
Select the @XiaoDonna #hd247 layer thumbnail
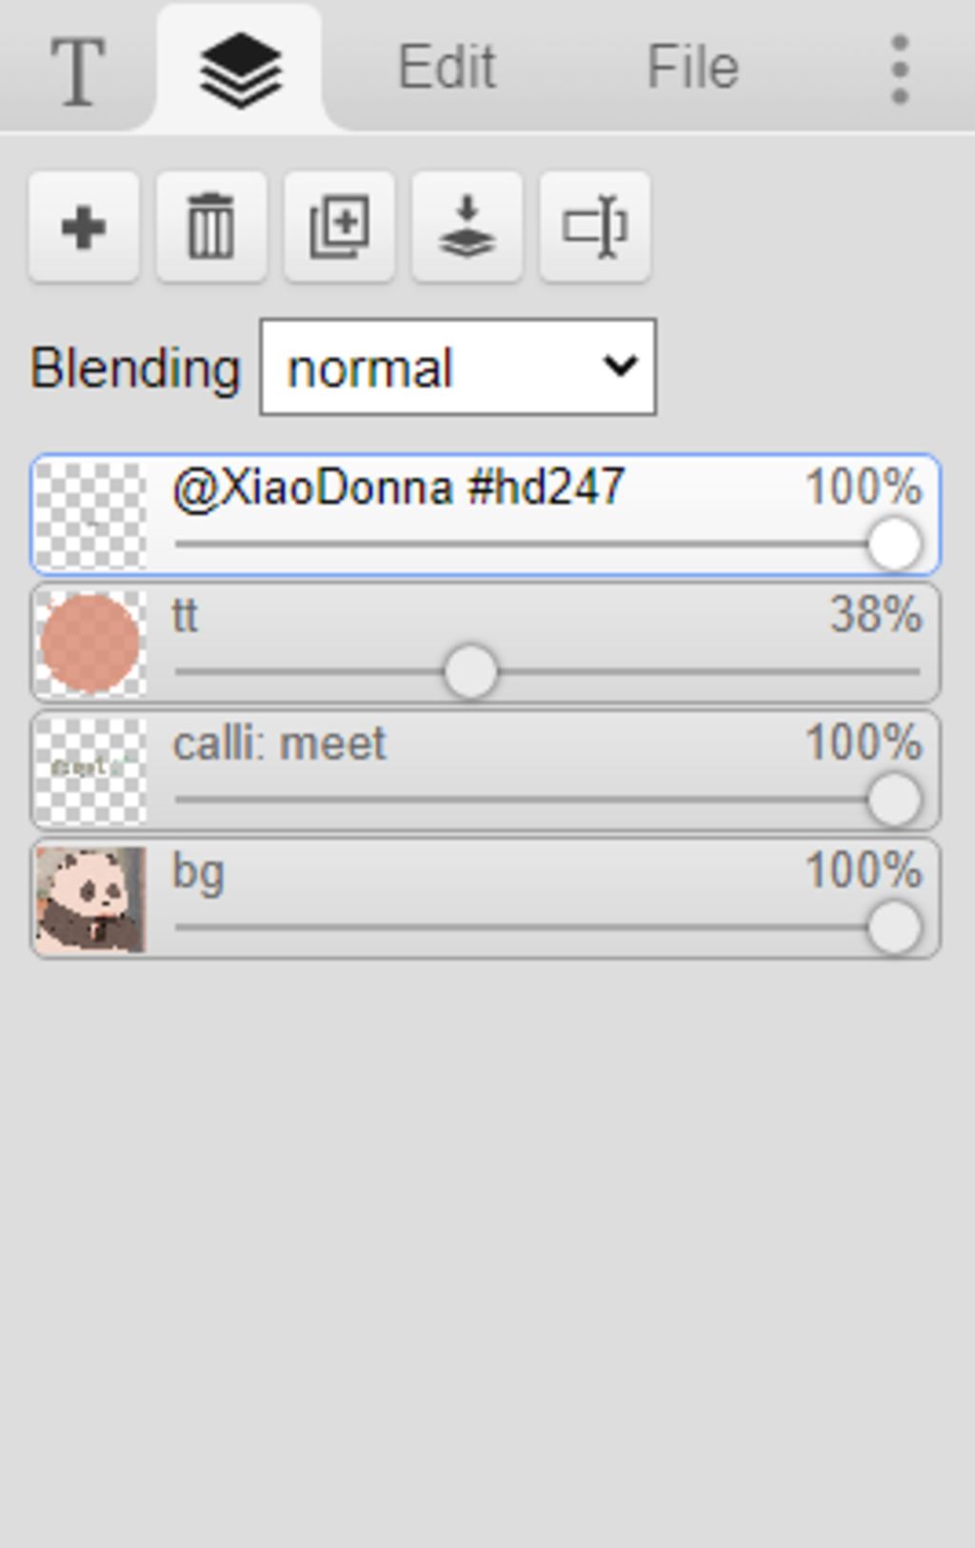[x=91, y=516]
